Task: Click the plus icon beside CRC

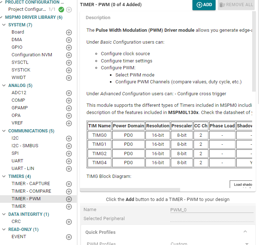Action: click(x=69, y=222)
